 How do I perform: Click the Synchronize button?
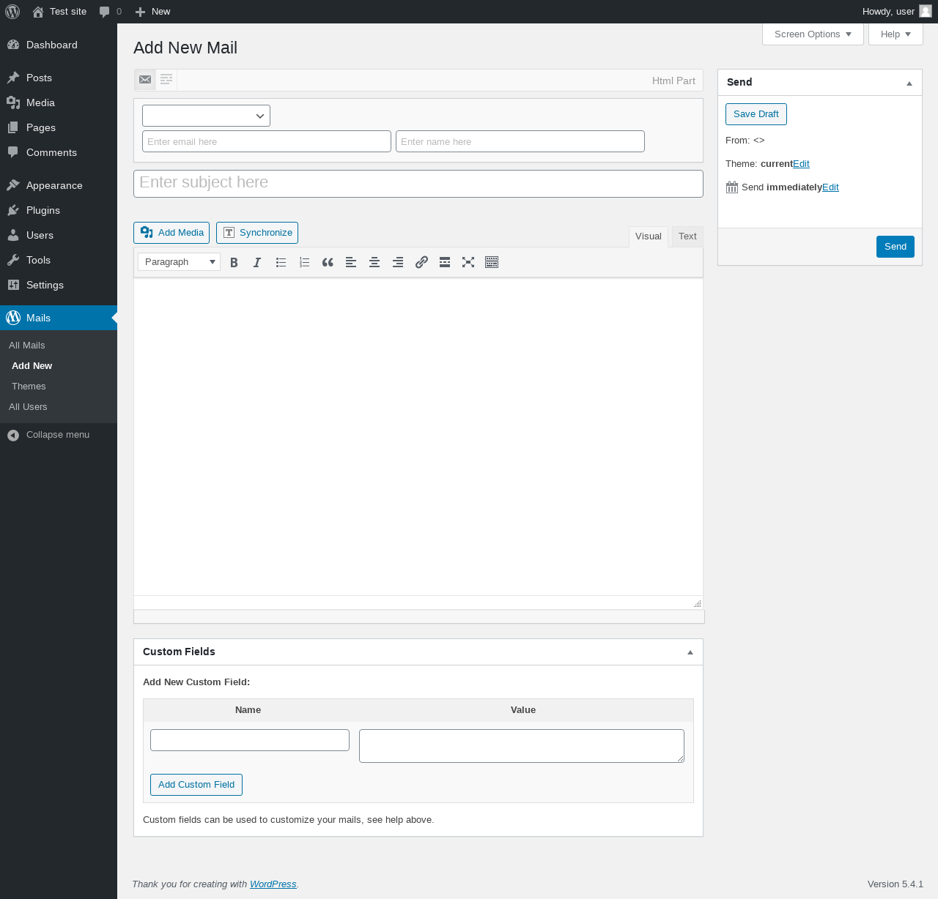point(257,233)
